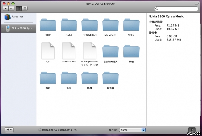The height and width of the screenshot is (136, 202).
Task: Switch to icon grid view
Action: 19,9
